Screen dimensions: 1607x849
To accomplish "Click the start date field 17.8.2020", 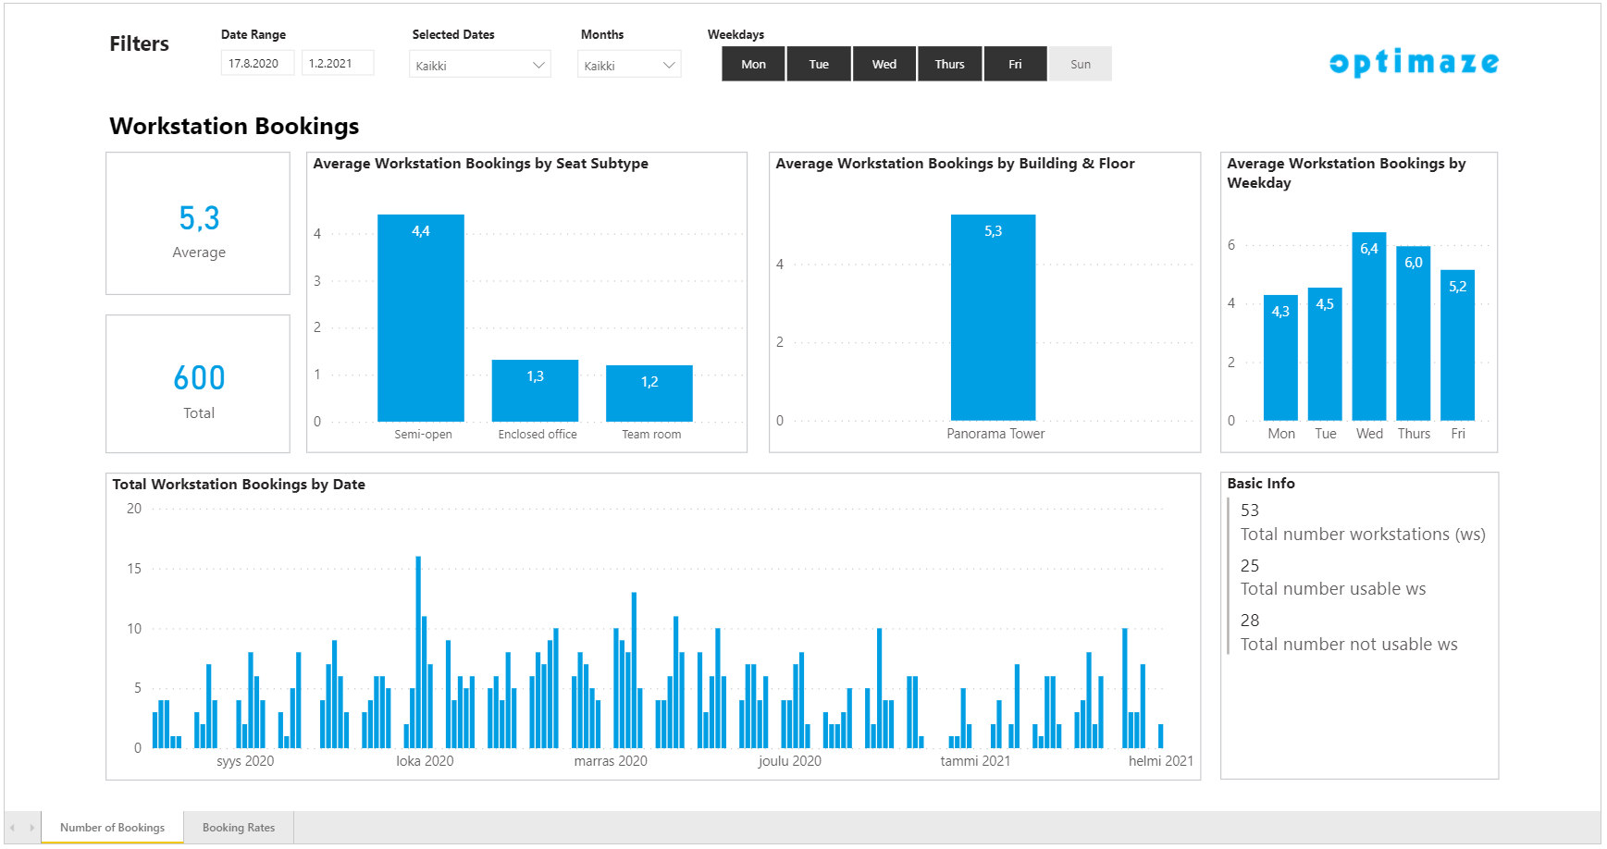I will pyautogui.click(x=256, y=64).
